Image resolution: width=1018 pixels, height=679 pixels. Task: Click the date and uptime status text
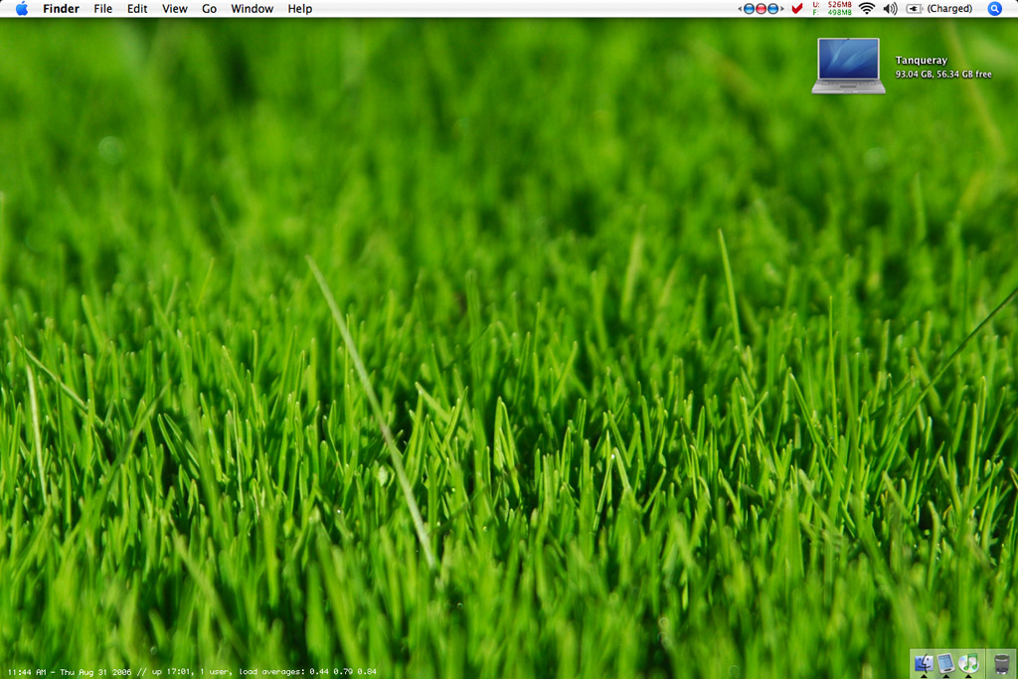coord(192,672)
